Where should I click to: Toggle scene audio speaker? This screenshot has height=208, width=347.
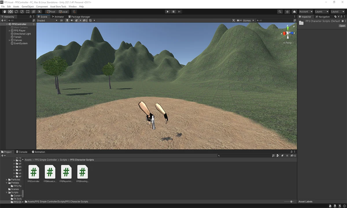[72, 21]
